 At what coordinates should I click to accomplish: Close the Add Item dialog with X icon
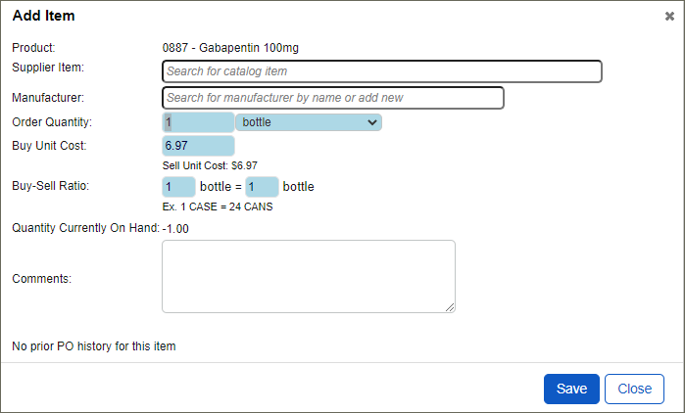(x=669, y=17)
